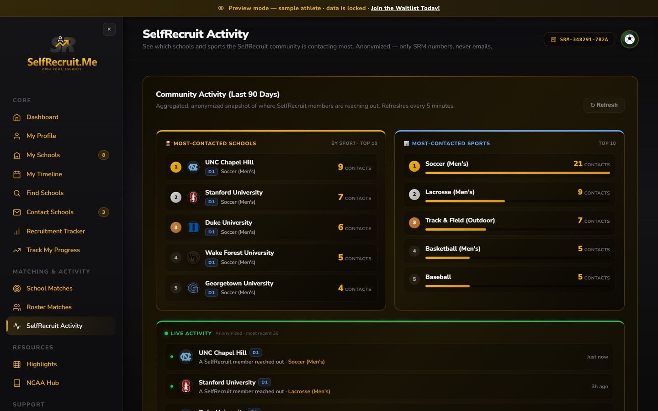This screenshot has width=658, height=411.
Task: Click the Soccer (Men's) contacts progress bar
Action: coord(517,173)
